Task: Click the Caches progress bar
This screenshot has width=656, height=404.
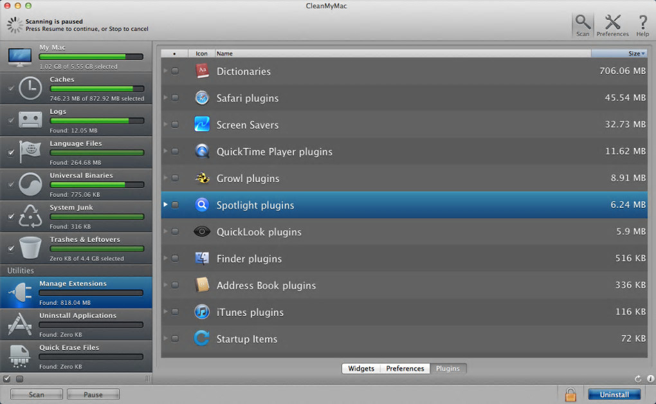Action: click(x=97, y=89)
